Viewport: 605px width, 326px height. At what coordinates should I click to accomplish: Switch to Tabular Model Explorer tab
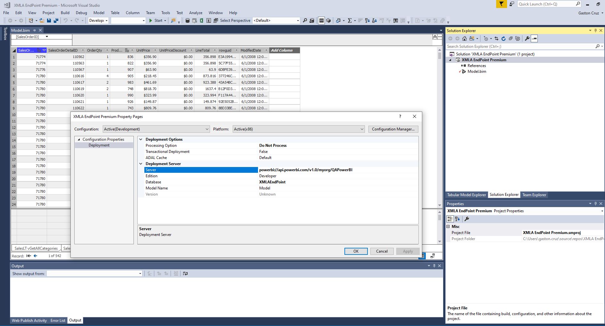[x=466, y=195]
